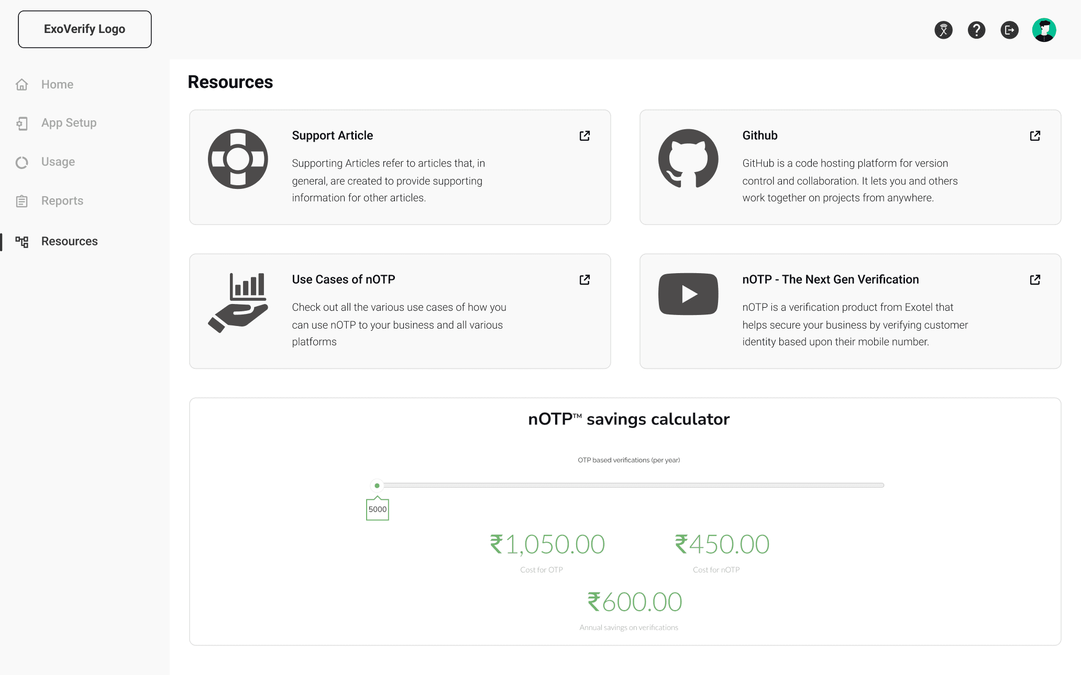The image size is (1081, 675).
Task: Open Reports in sidebar
Action: coord(62,201)
